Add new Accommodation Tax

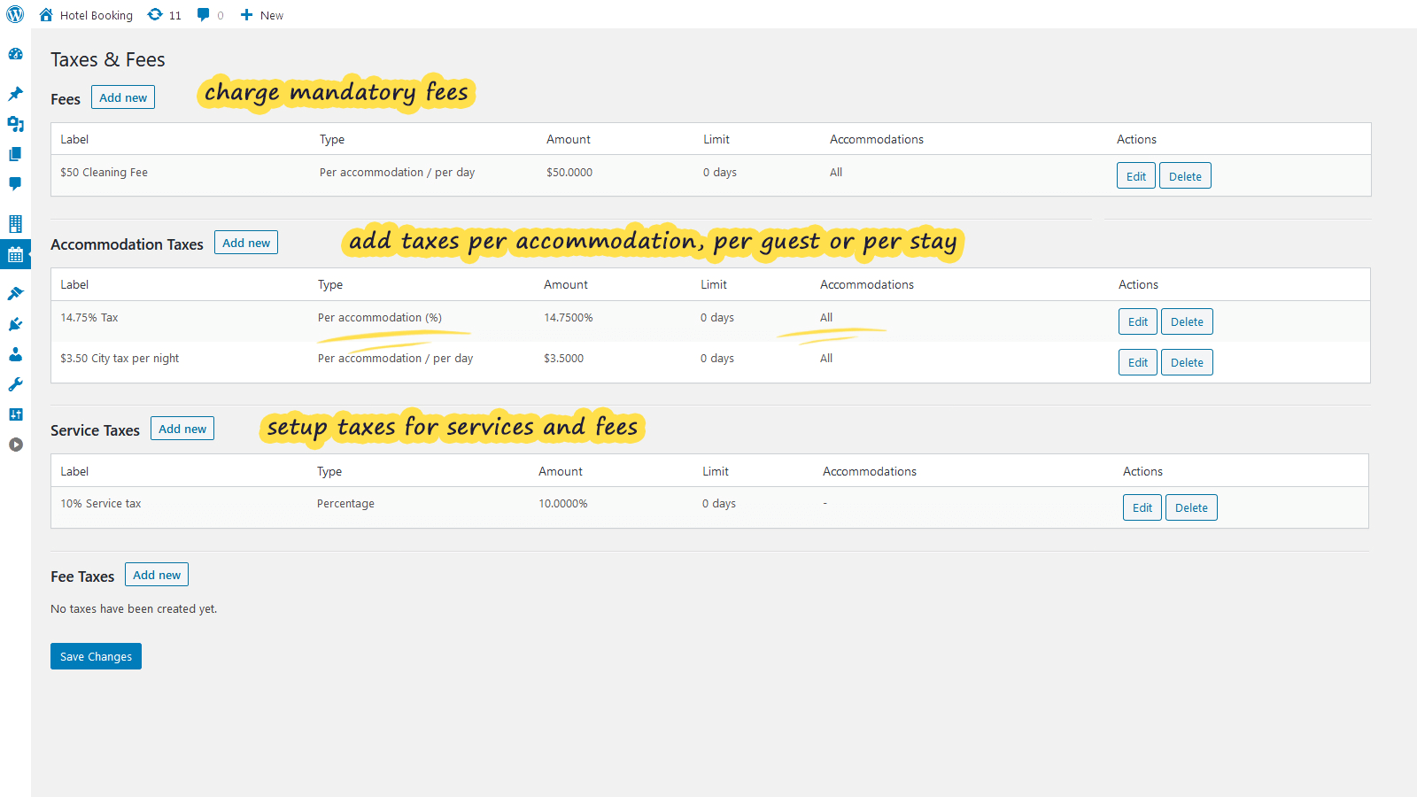(x=246, y=243)
